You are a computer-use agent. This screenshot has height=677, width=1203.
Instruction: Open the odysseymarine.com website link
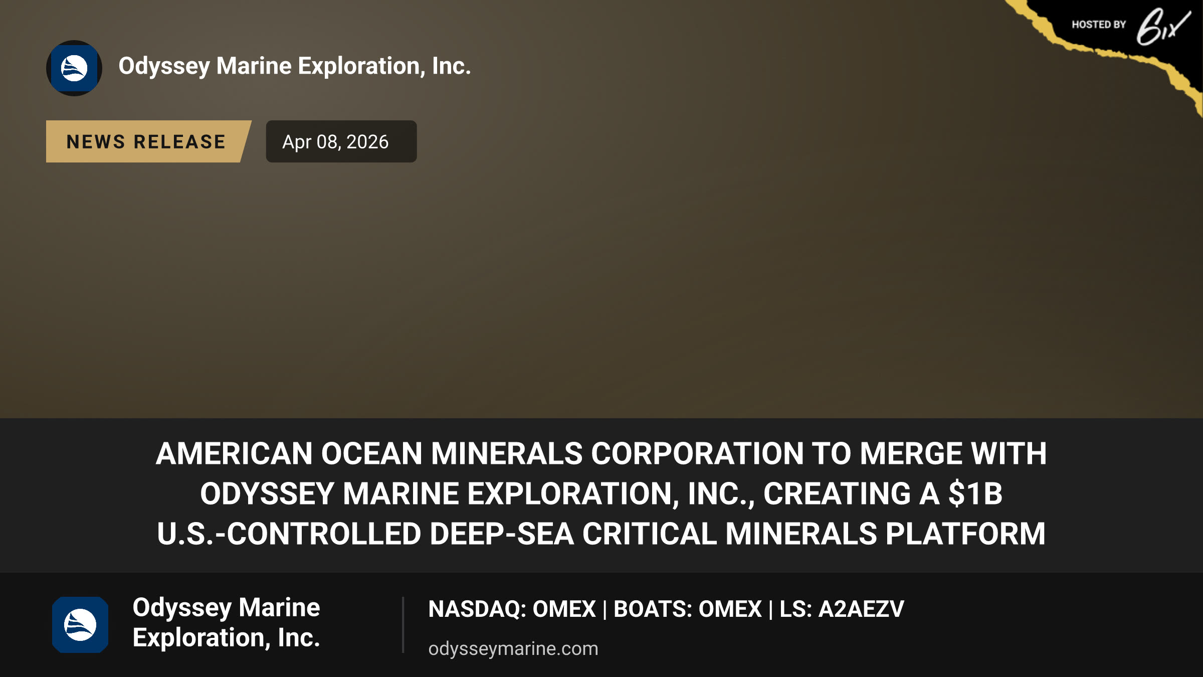(x=513, y=648)
